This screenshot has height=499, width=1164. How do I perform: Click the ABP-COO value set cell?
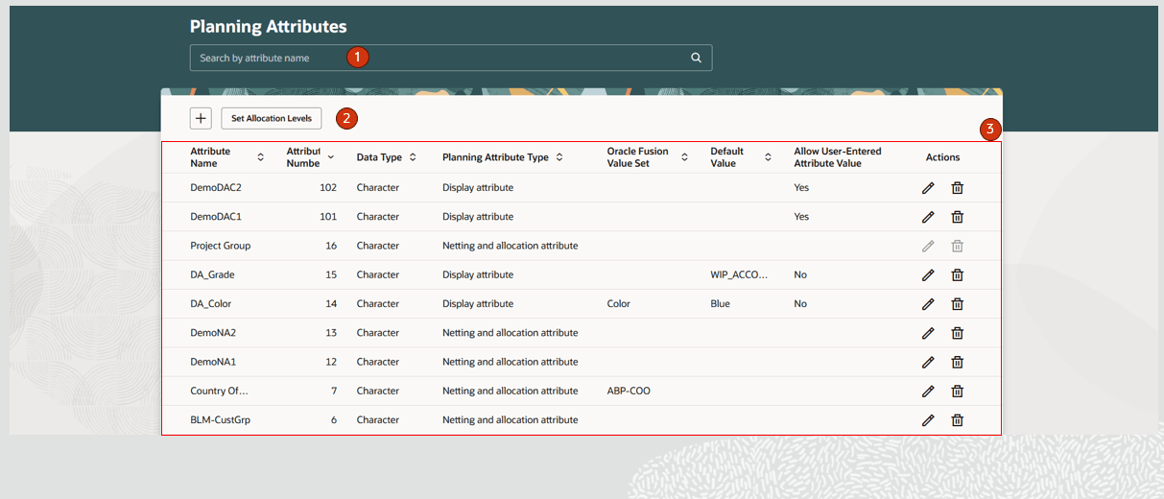(x=629, y=392)
